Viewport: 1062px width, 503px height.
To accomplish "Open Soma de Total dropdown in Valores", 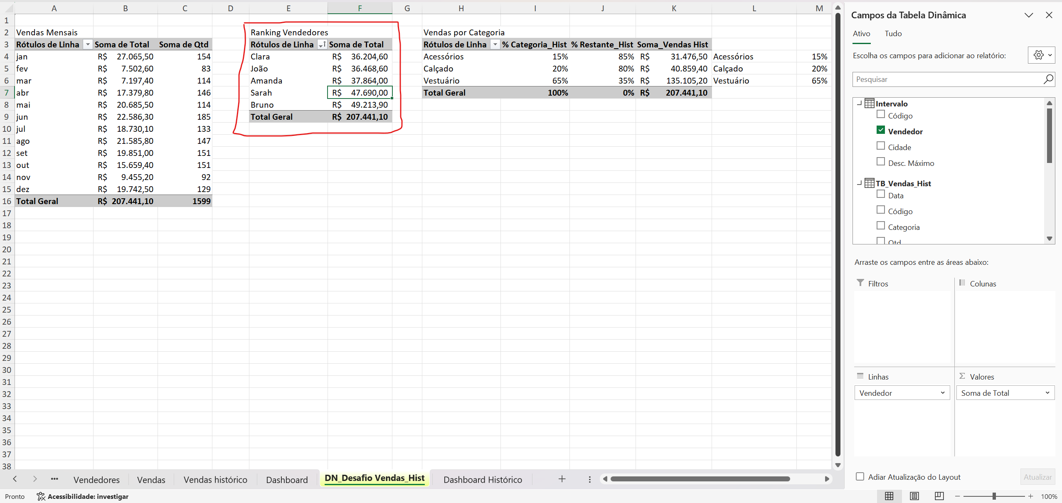I will [1047, 393].
